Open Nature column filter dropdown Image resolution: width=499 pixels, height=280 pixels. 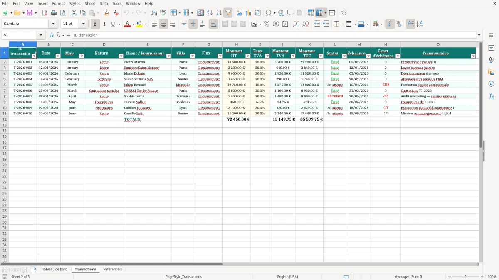pyautogui.click(x=121, y=56)
